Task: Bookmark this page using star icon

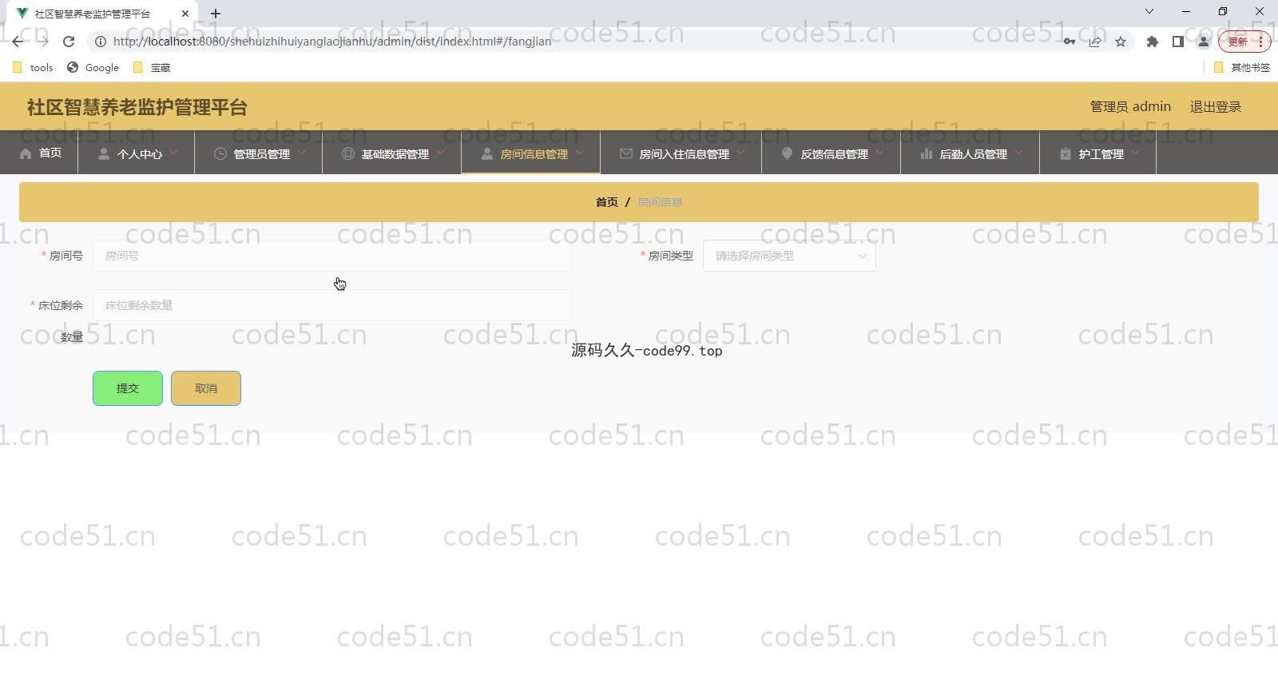Action: (x=1121, y=42)
